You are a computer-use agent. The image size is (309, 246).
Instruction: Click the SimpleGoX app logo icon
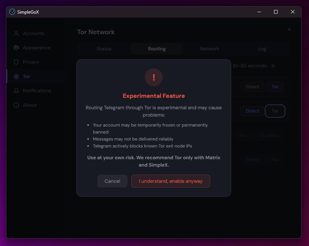pos(12,12)
